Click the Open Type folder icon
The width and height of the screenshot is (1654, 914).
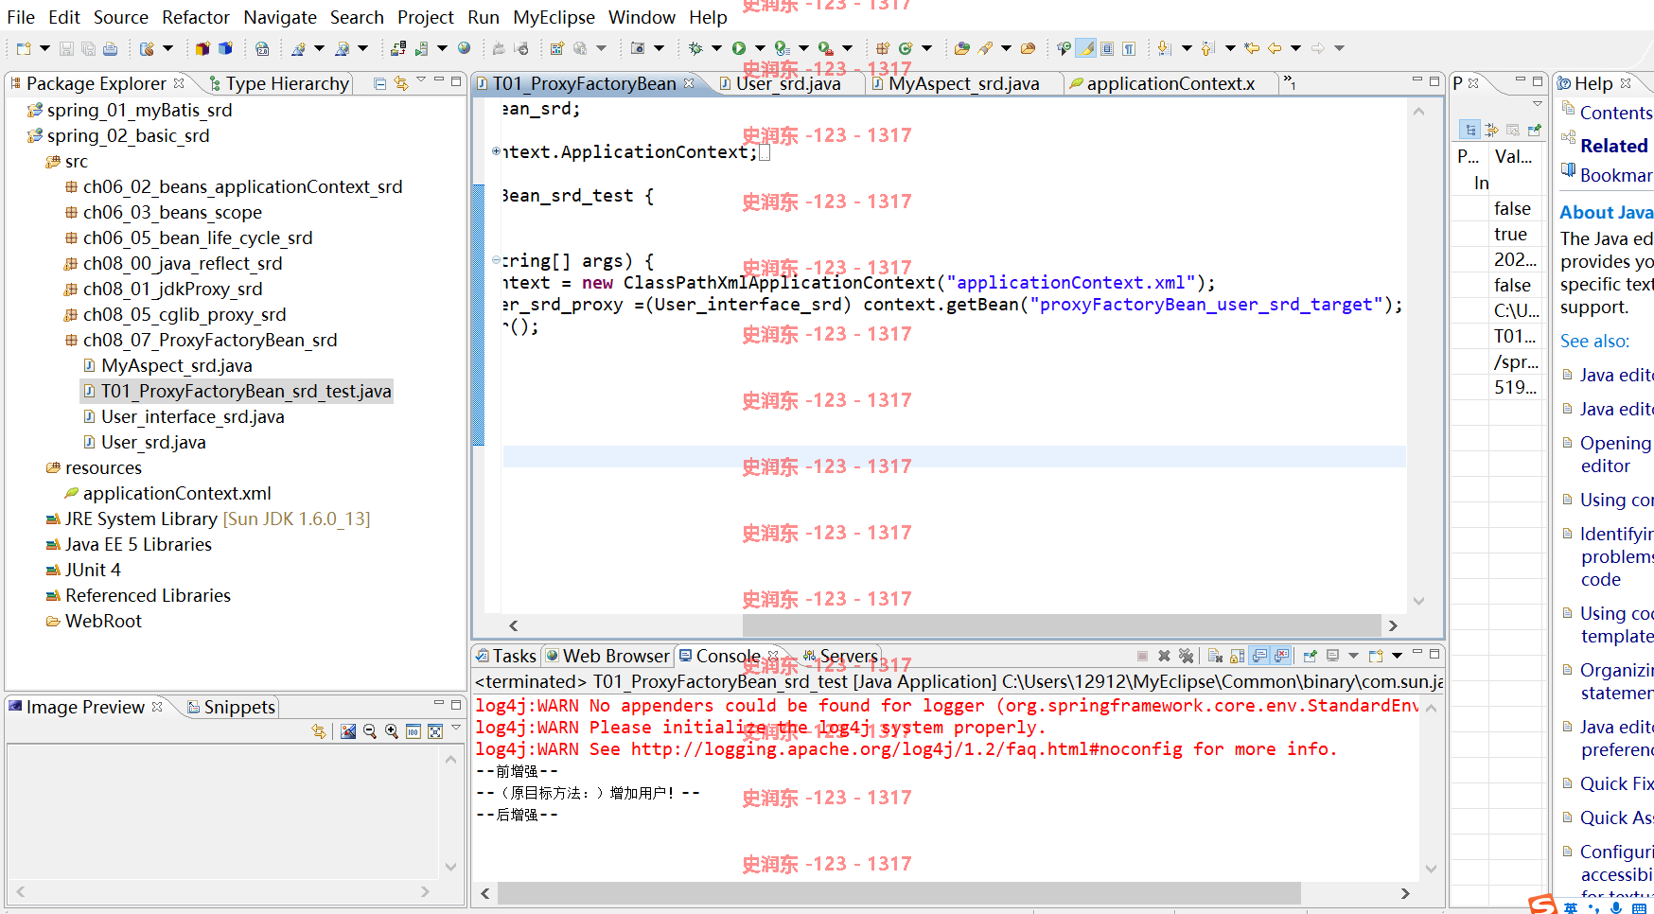(x=962, y=48)
